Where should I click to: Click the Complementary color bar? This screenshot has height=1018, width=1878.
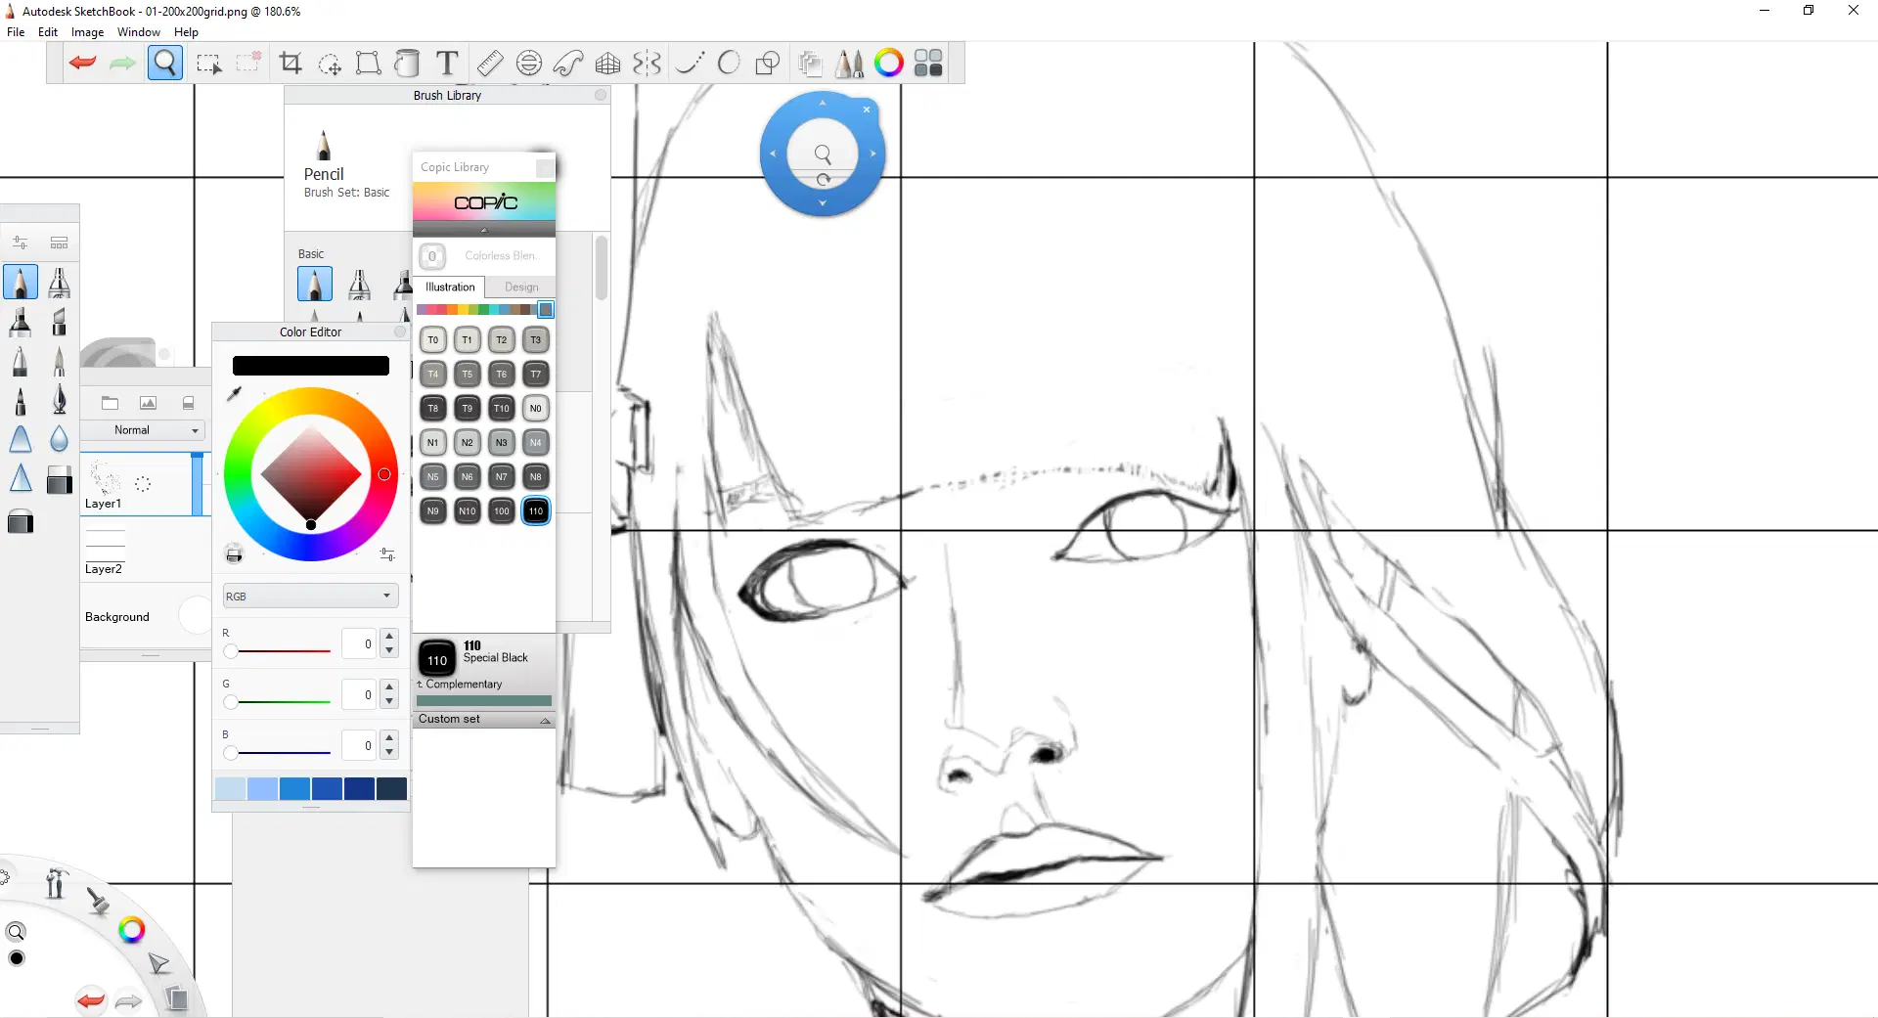484,701
